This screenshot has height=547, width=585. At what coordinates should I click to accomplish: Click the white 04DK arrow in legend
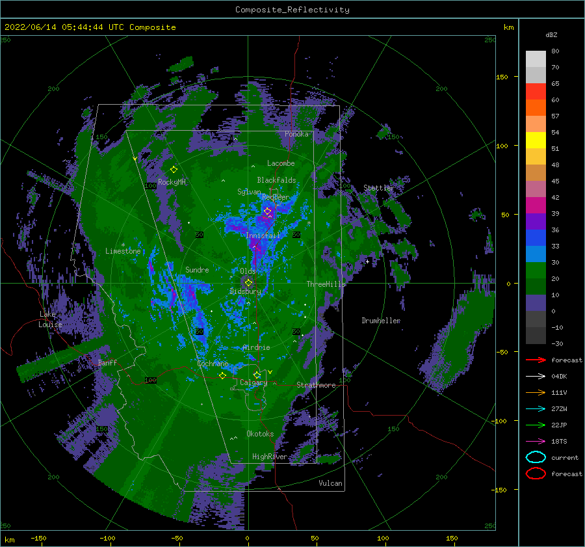[536, 376]
